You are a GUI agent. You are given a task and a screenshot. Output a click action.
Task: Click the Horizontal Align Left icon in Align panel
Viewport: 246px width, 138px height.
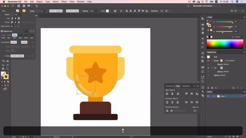point(167,94)
